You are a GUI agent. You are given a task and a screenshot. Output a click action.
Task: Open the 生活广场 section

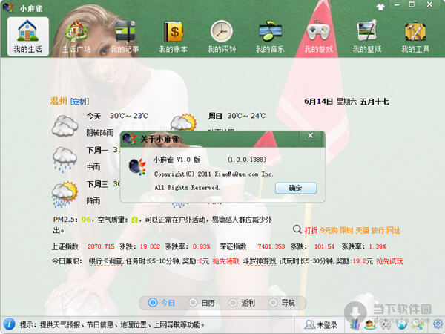[x=76, y=36]
